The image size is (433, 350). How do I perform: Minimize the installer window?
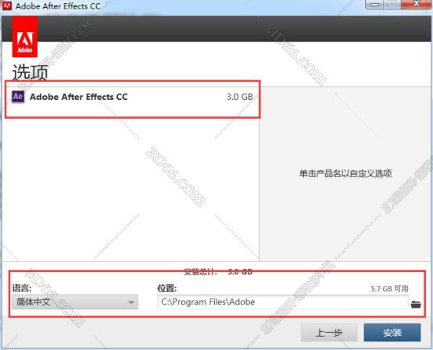pos(375,5)
